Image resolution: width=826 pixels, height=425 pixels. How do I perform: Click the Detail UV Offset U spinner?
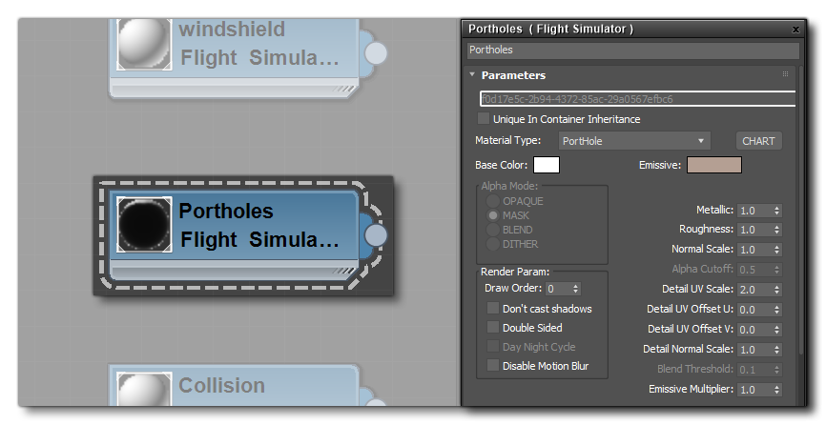(777, 310)
